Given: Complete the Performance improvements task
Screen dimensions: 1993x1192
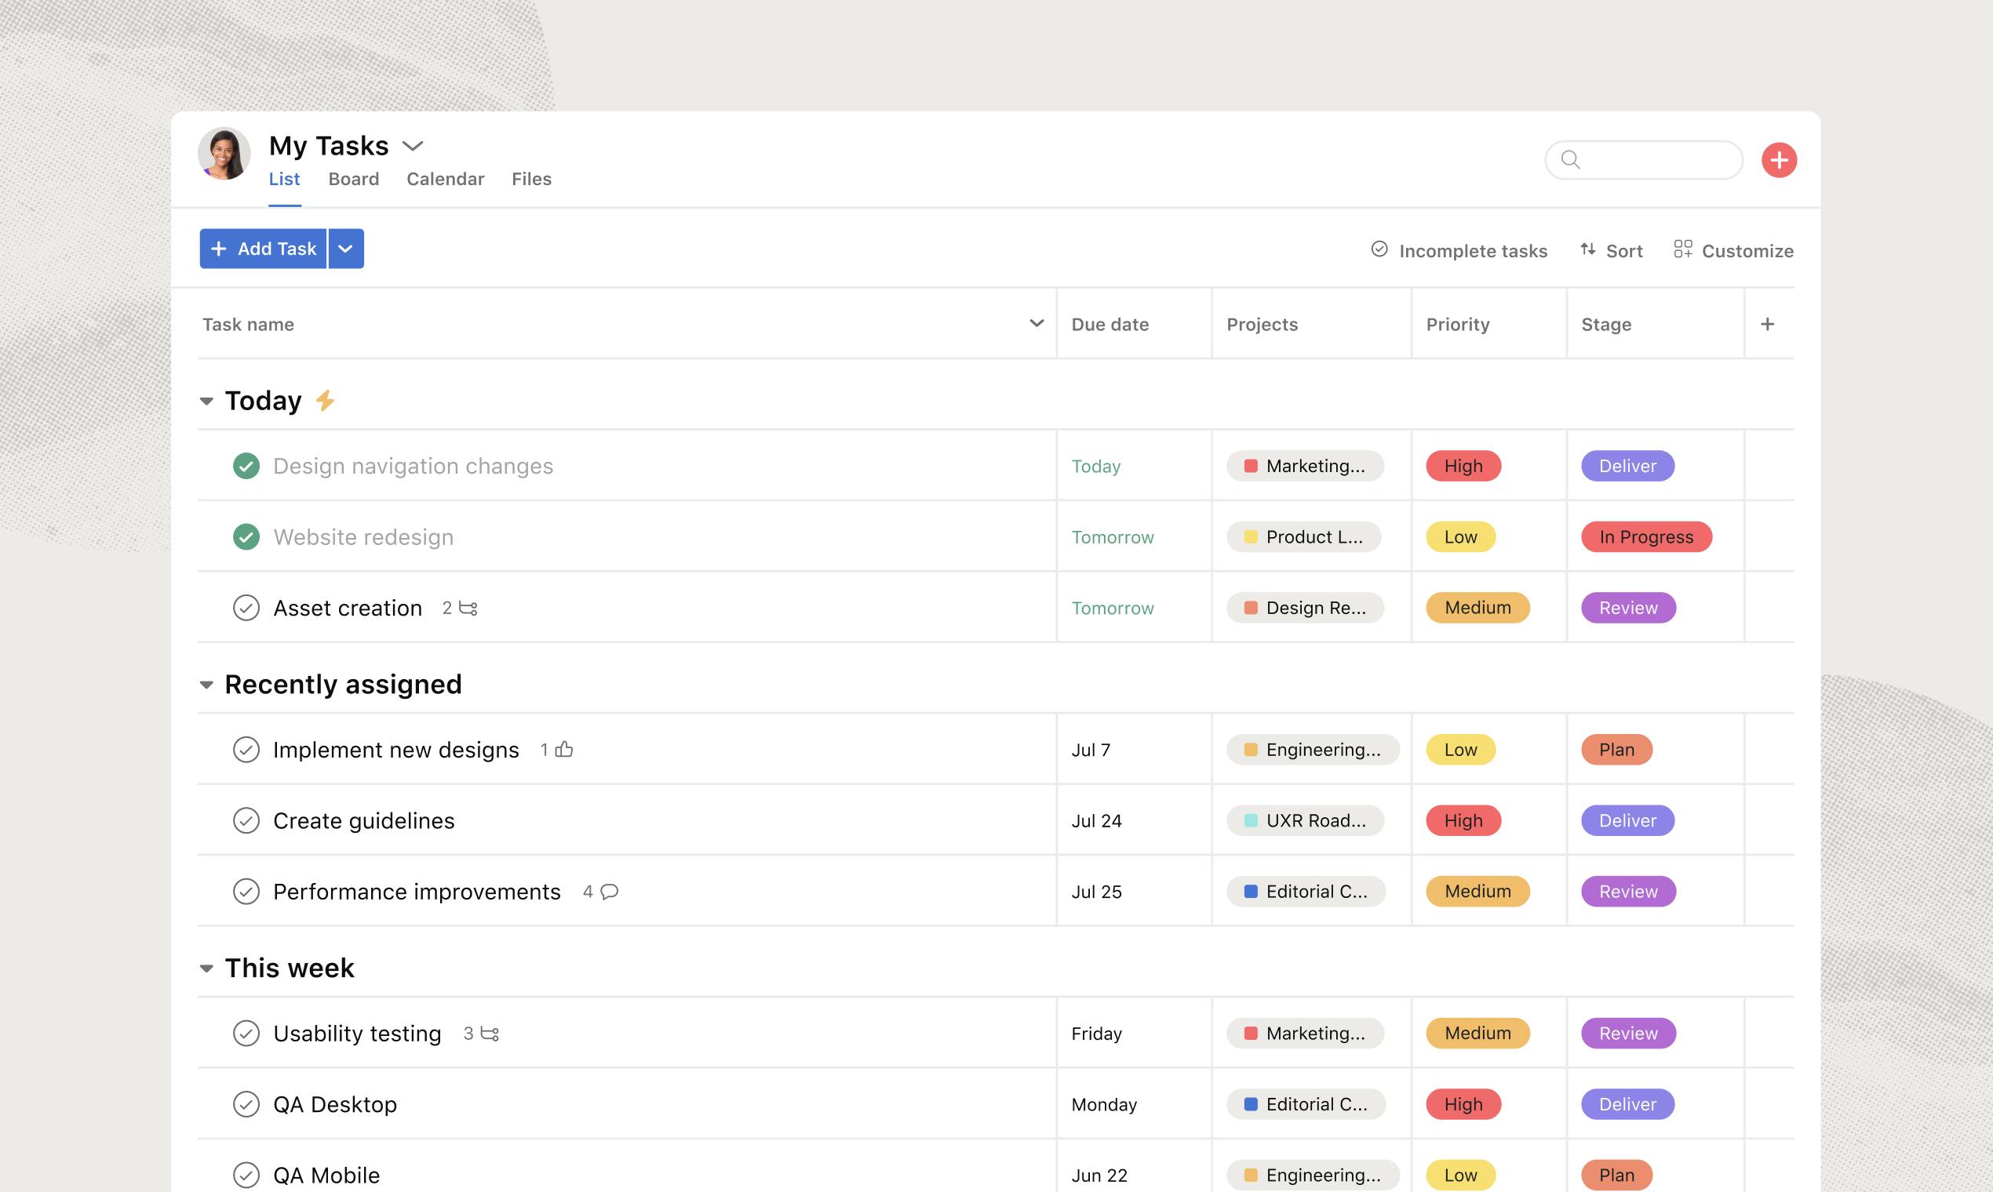Looking at the screenshot, I should click(x=246, y=892).
